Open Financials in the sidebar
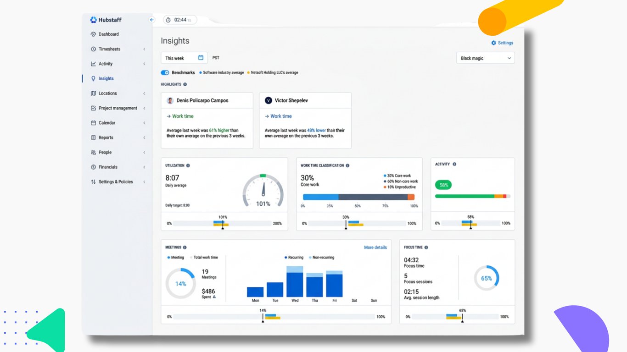 click(108, 167)
